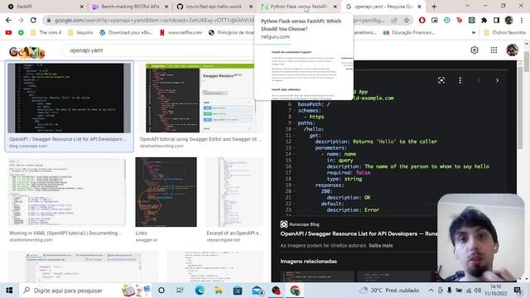
Task: Close the FastAPI tab
Action: (x=81, y=7)
